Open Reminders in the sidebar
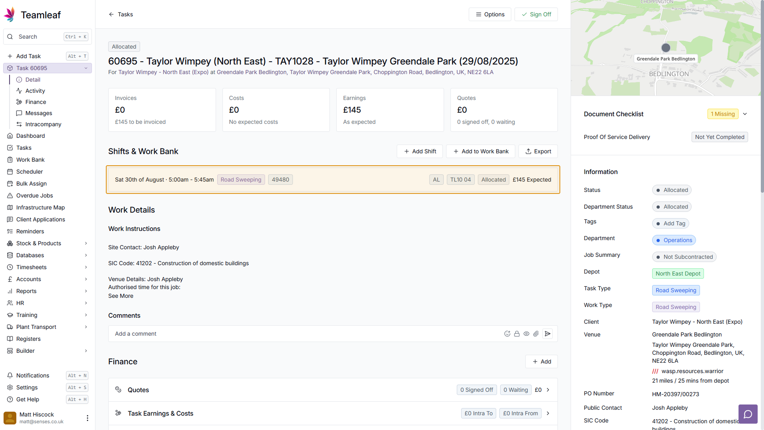Image resolution: width=764 pixels, height=430 pixels. point(47,231)
